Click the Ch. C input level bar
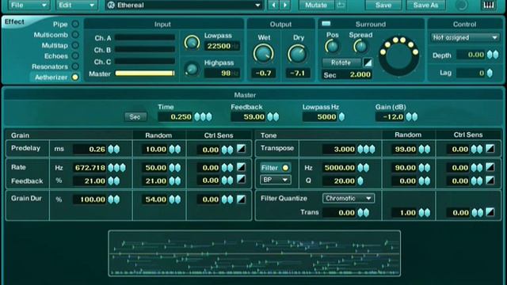Screen dimensions: 507x285 tap(145, 62)
